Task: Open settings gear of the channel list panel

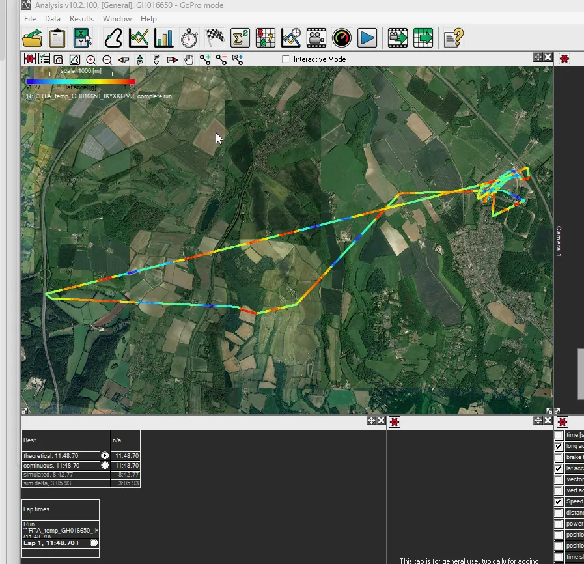Action: pyautogui.click(x=563, y=421)
